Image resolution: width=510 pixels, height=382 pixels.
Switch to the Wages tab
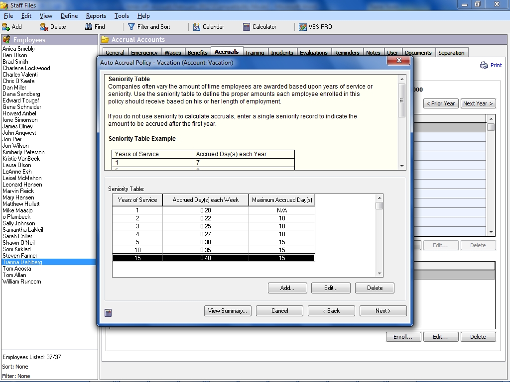click(x=173, y=51)
